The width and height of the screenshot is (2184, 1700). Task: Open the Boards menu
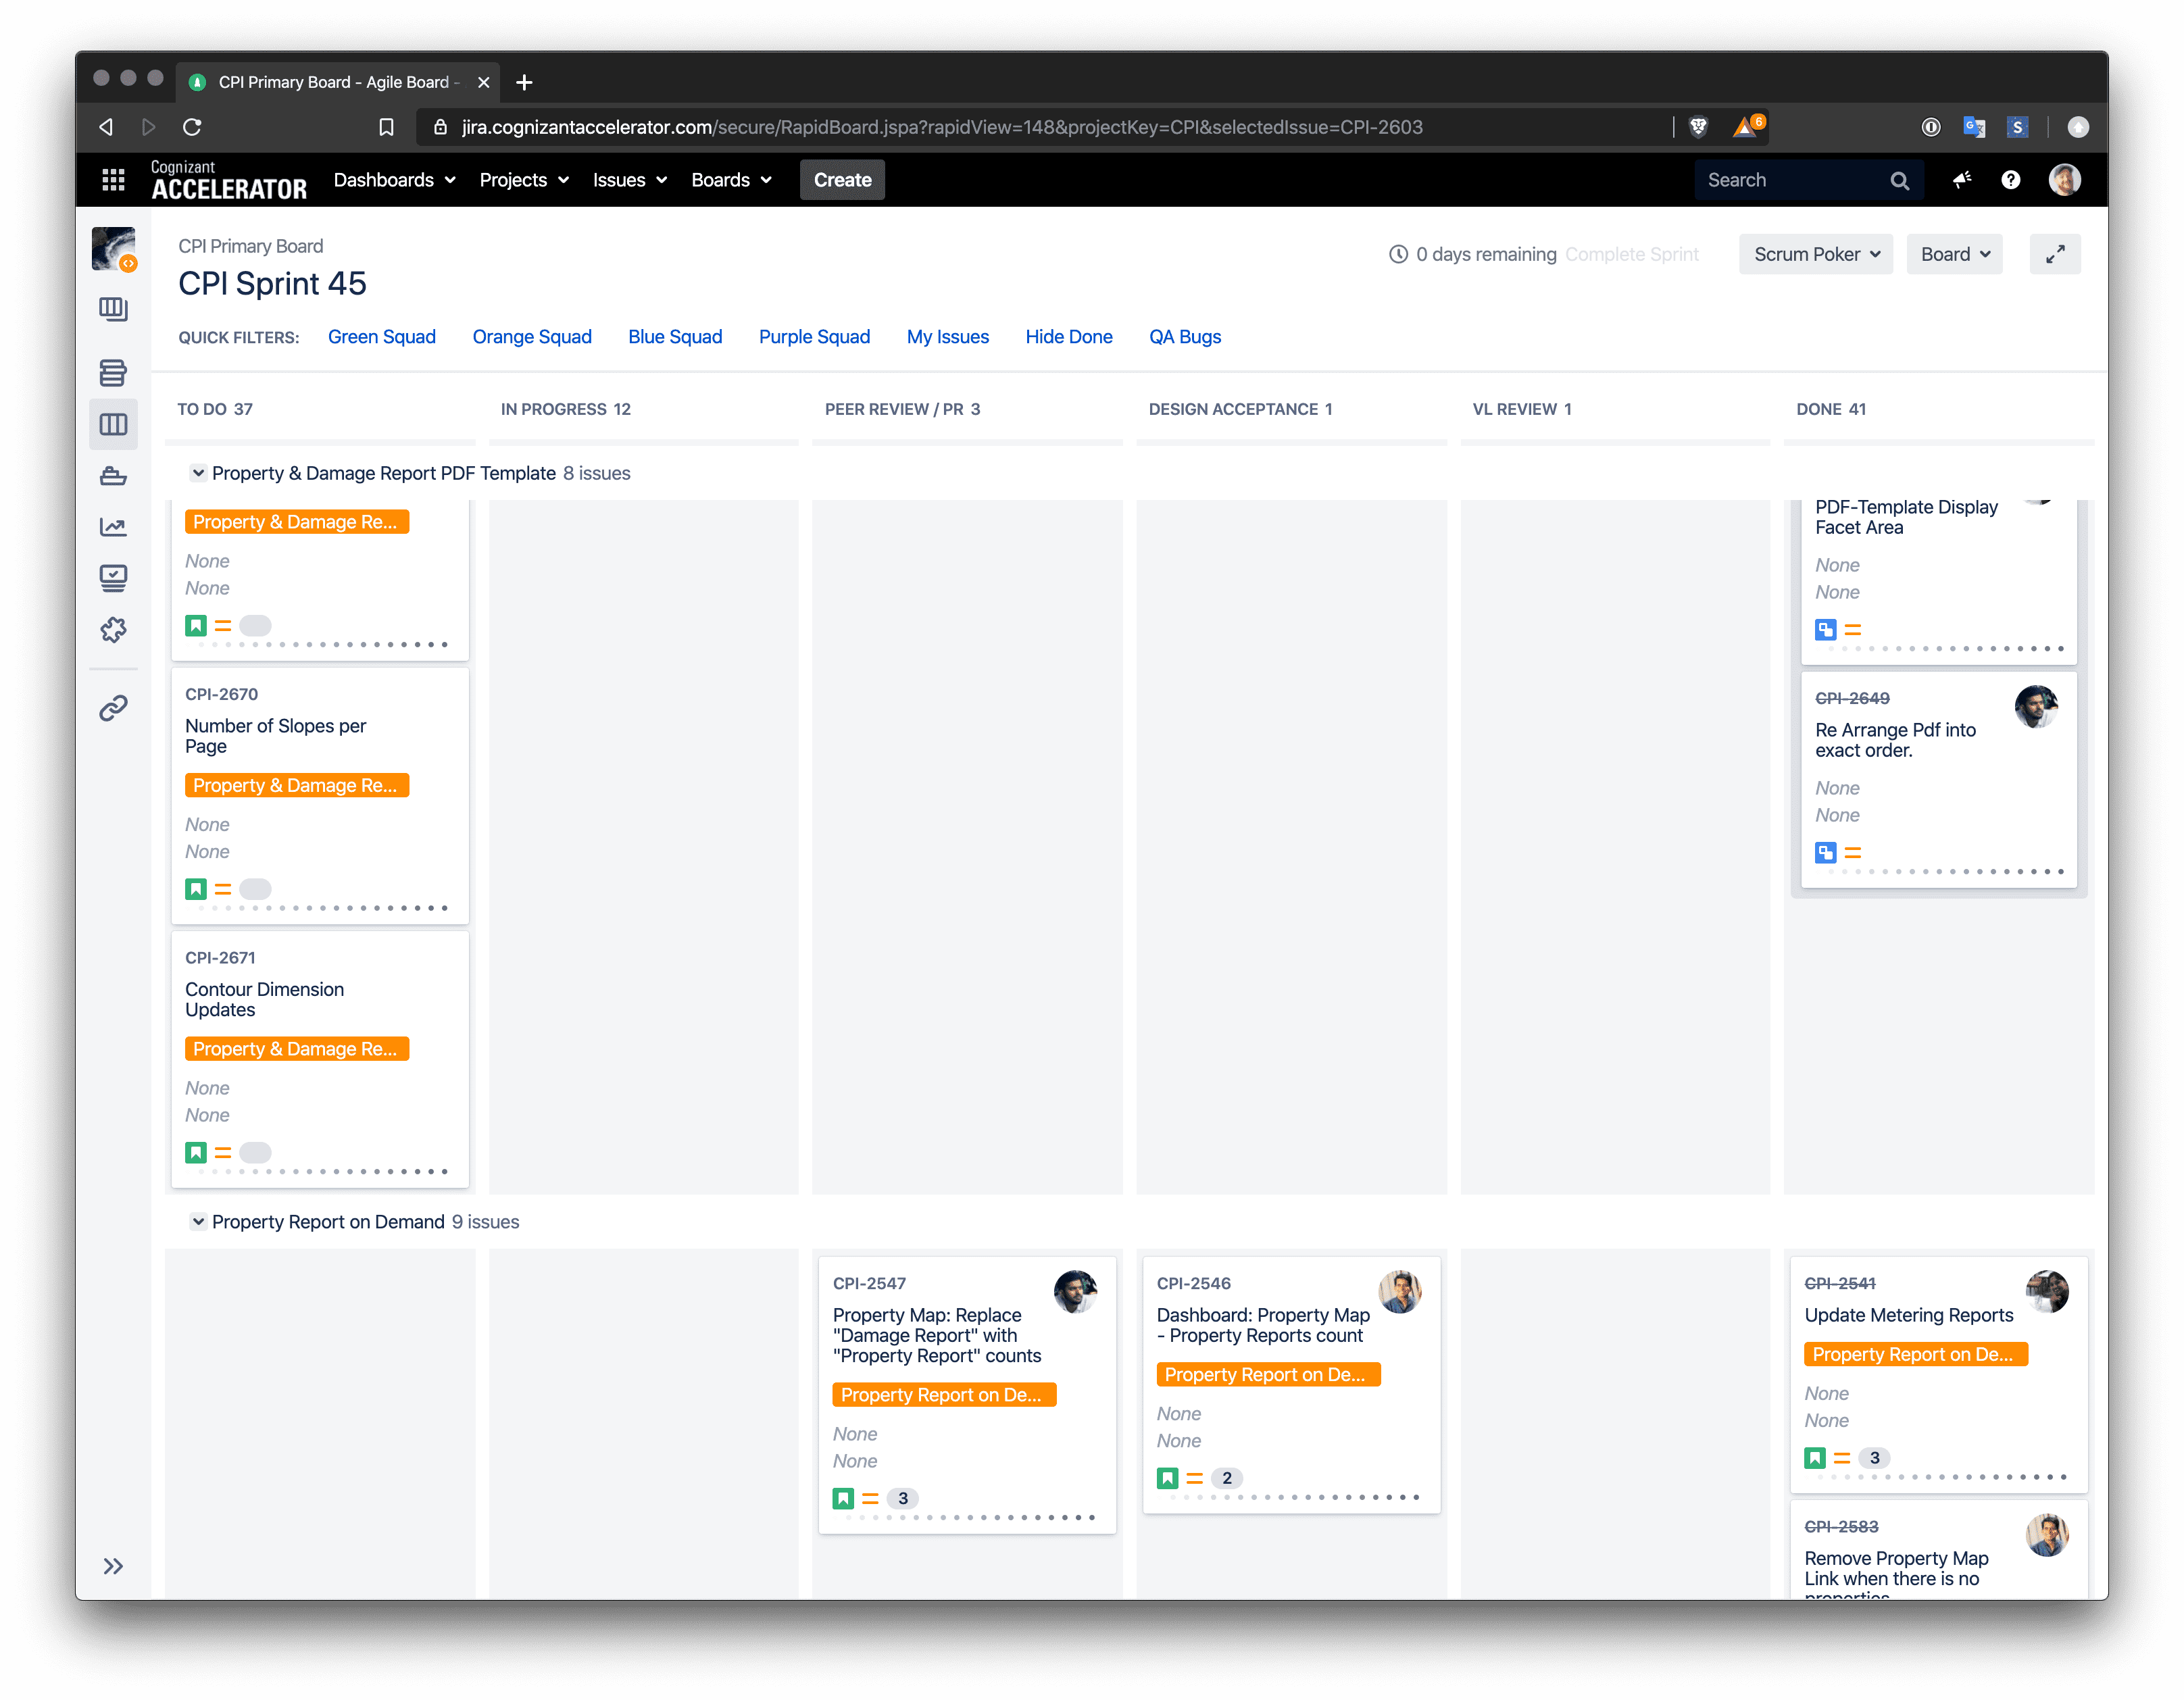click(731, 180)
